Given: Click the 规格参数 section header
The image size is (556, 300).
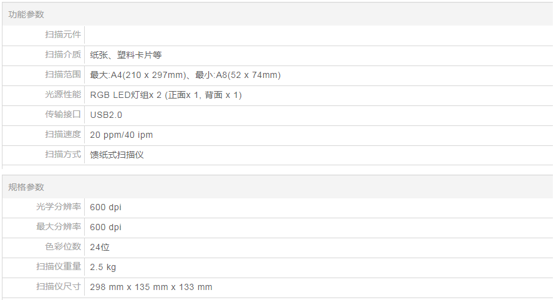Looking at the screenshot, I should (x=26, y=187).
